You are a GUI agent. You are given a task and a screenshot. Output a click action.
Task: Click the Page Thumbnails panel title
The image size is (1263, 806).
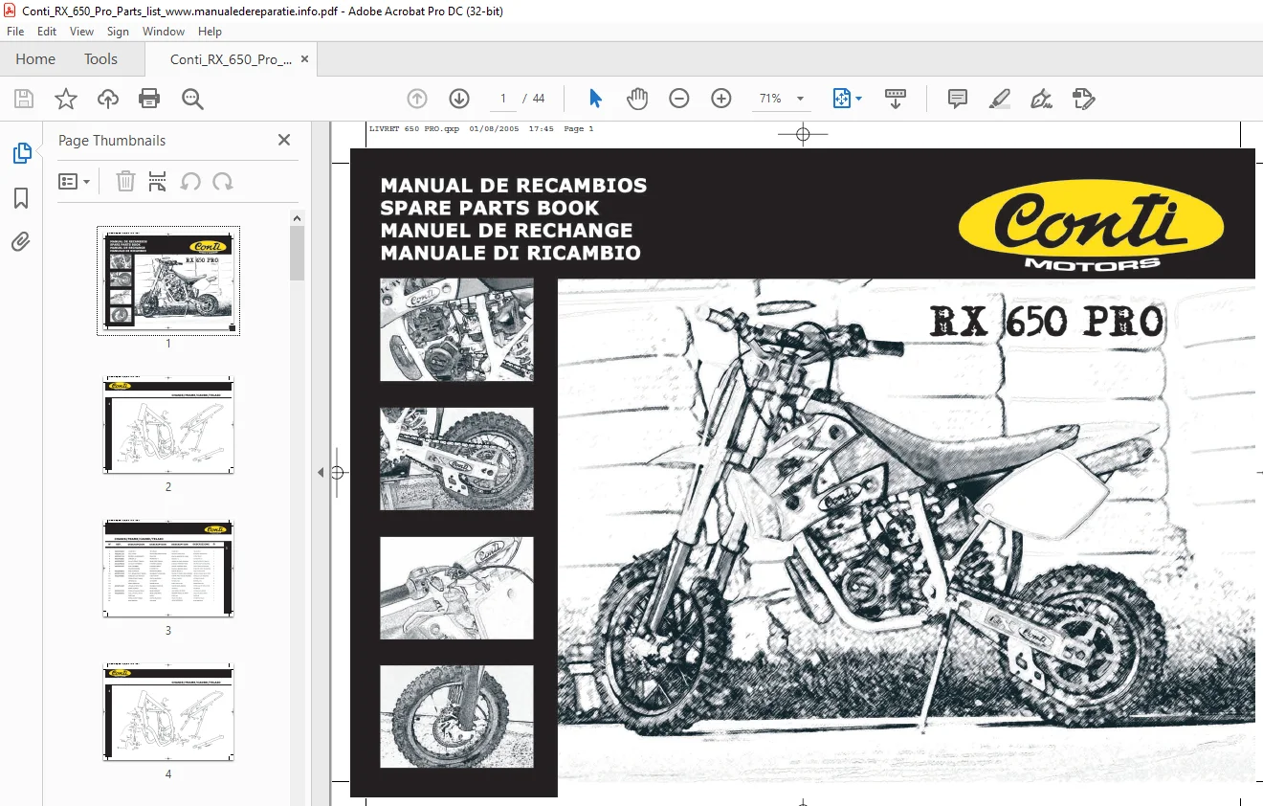coord(112,140)
